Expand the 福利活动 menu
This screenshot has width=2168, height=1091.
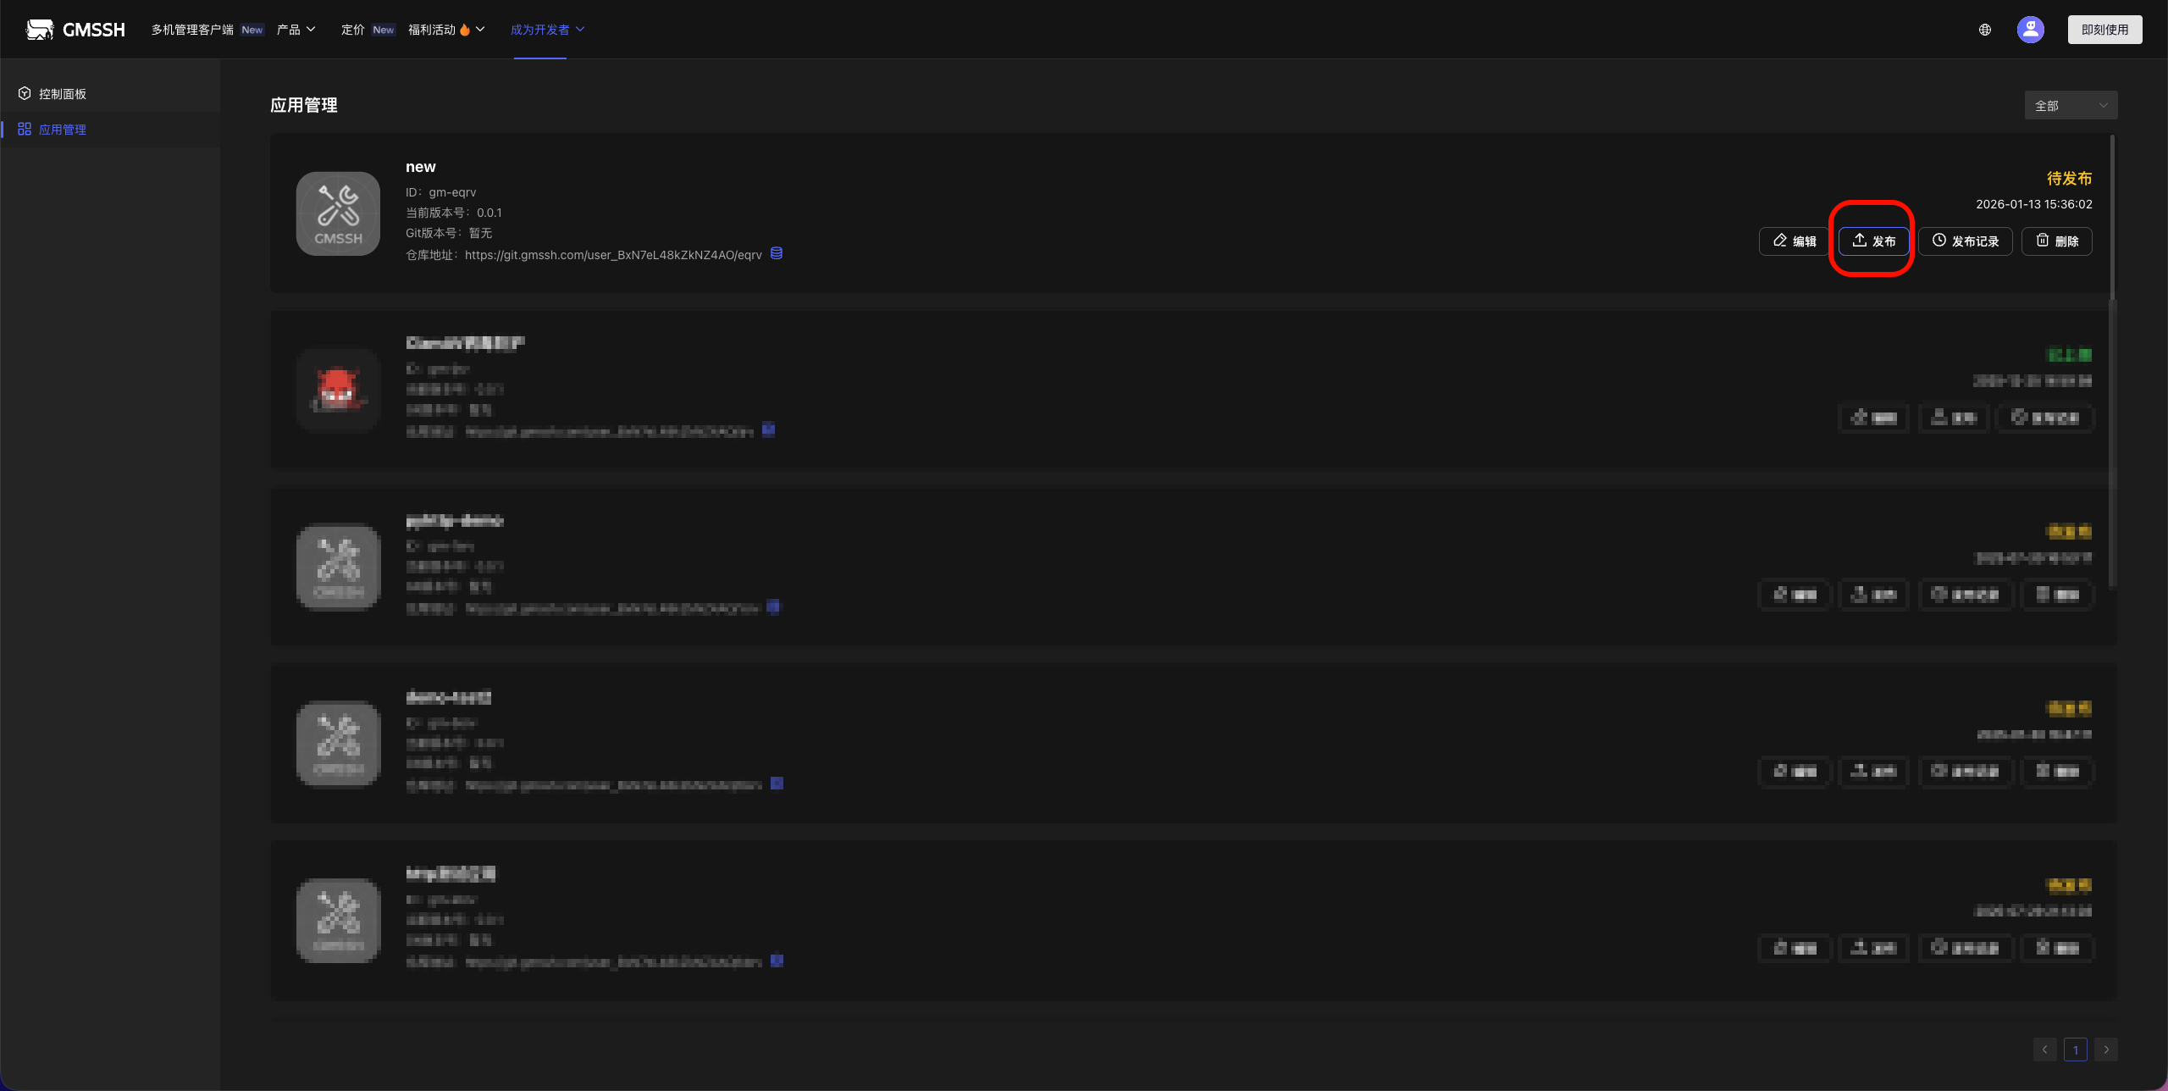pyautogui.click(x=446, y=30)
